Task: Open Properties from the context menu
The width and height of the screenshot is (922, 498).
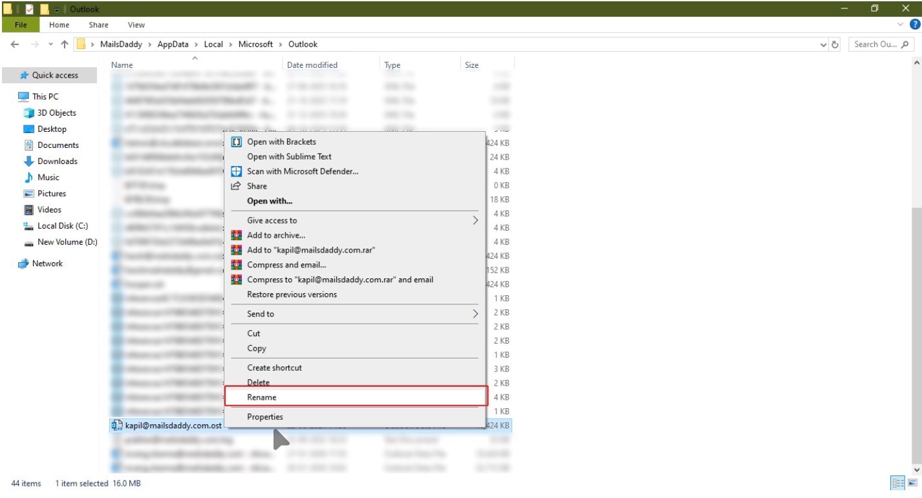Action: [354, 417]
